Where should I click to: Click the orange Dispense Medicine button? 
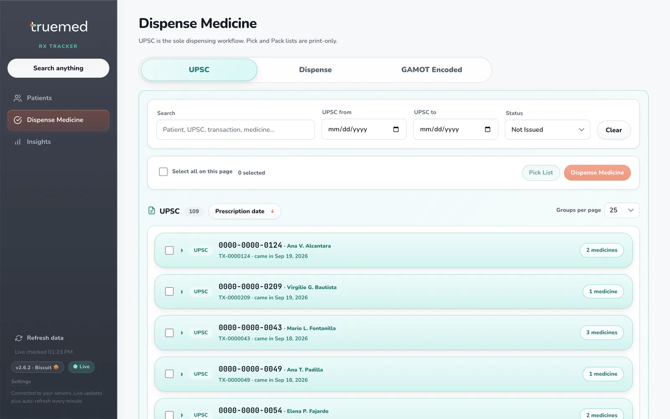[x=597, y=173]
